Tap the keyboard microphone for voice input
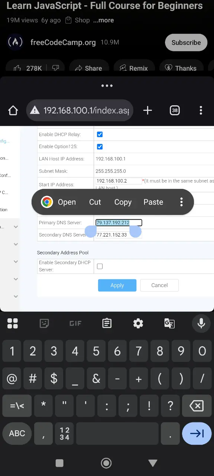Image resolution: width=214 pixels, height=476 pixels. click(201, 324)
